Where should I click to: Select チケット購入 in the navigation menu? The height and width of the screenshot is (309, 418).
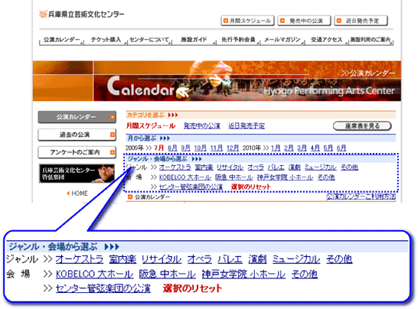106,40
